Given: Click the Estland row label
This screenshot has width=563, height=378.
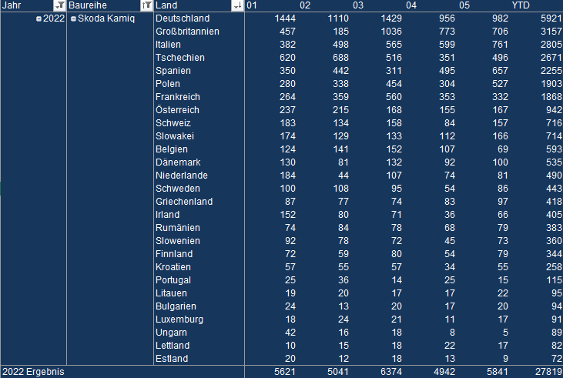Looking at the screenshot, I should click(x=172, y=359).
